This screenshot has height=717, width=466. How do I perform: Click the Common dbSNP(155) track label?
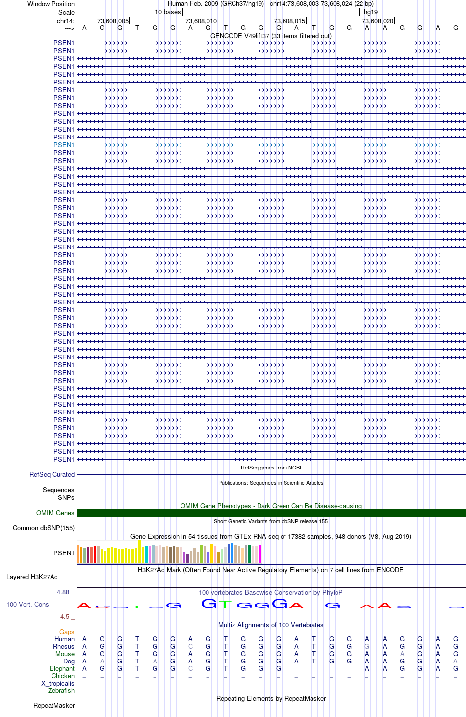click(x=44, y=528)
